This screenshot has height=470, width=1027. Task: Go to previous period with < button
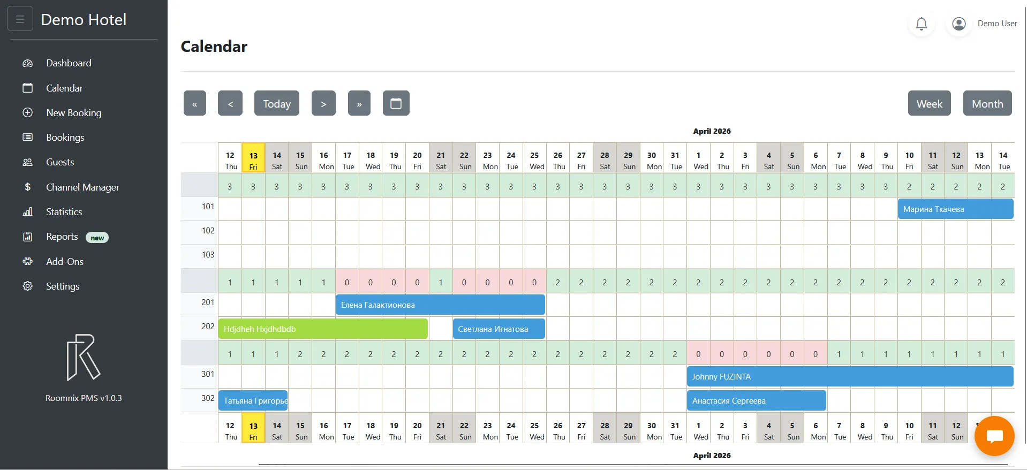(x=230, y=103)
